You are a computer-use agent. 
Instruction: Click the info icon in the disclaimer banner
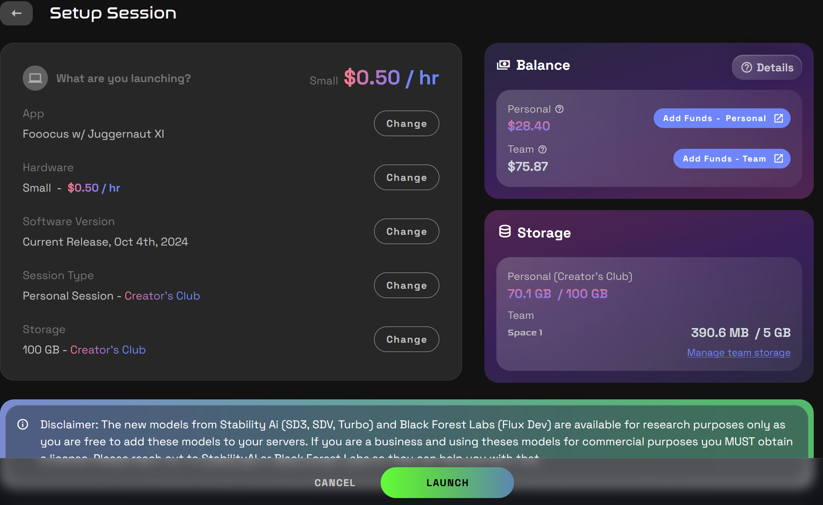[23, 424]
